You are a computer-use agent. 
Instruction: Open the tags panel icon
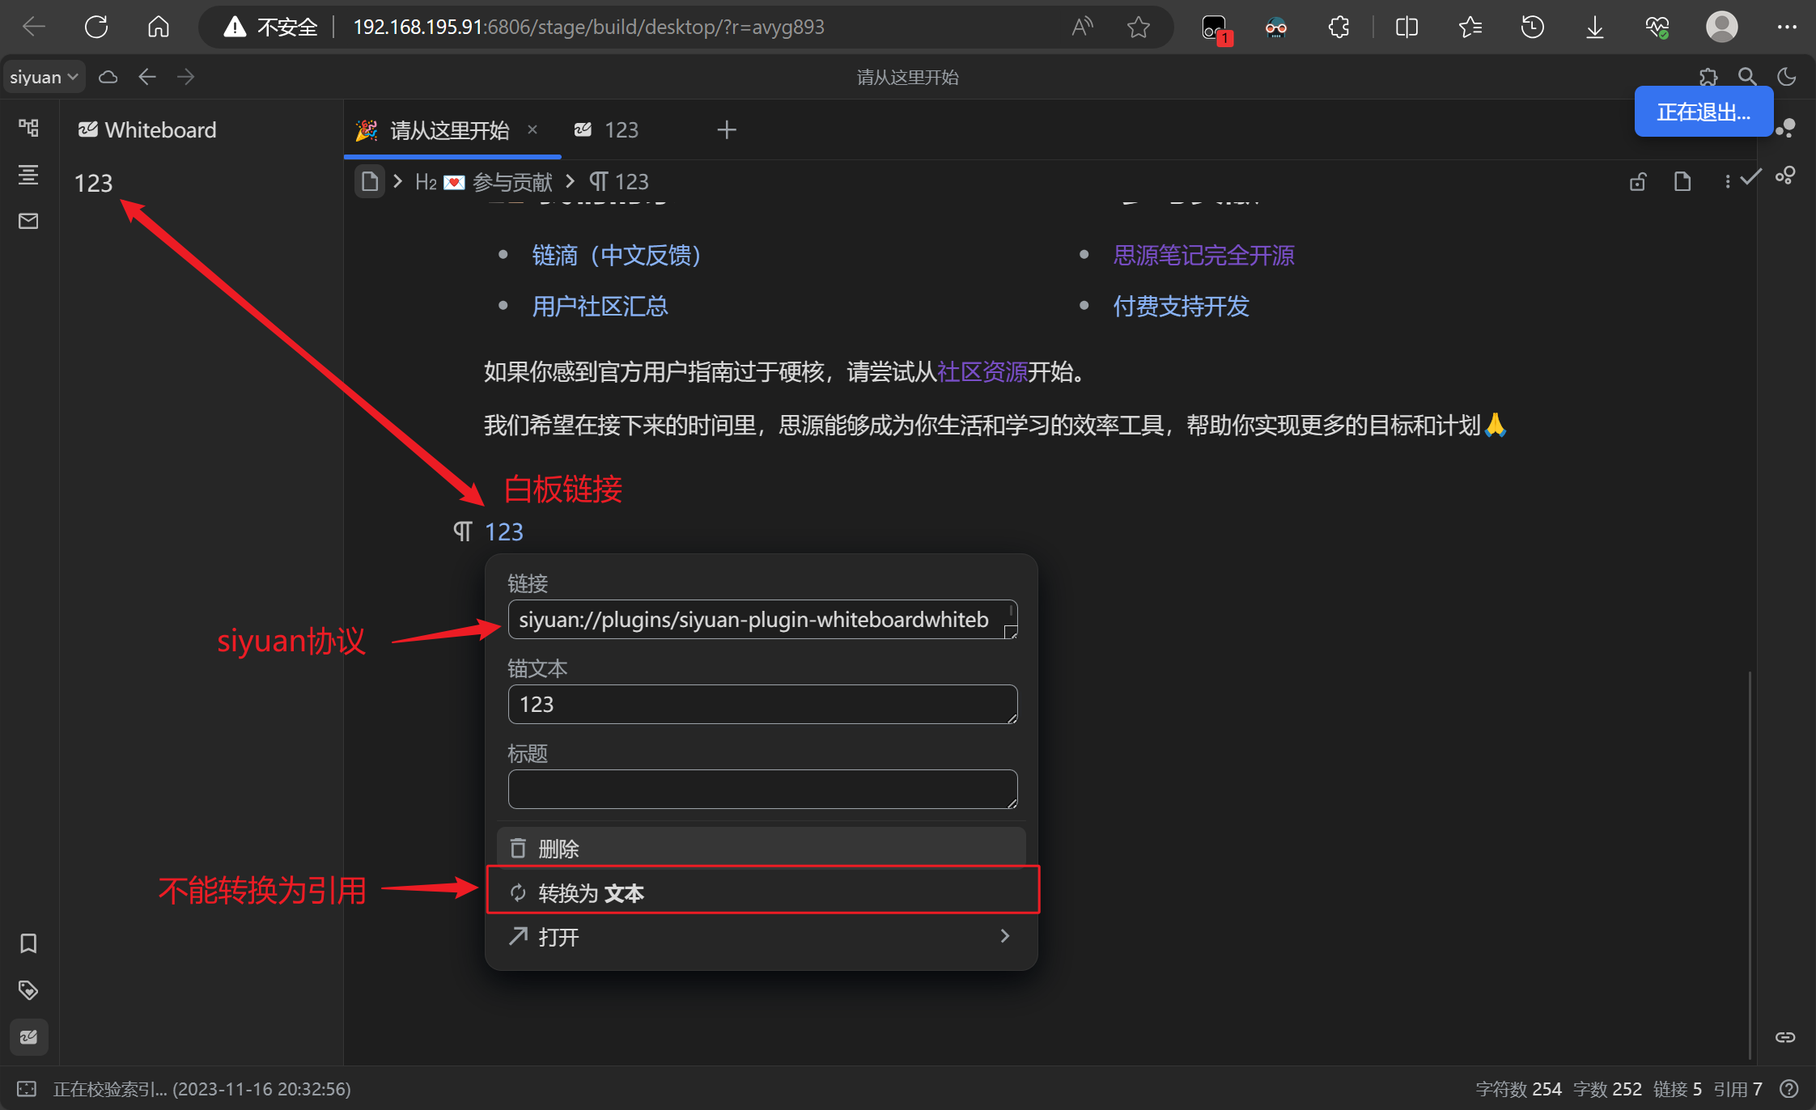click(x=28, y=990)
